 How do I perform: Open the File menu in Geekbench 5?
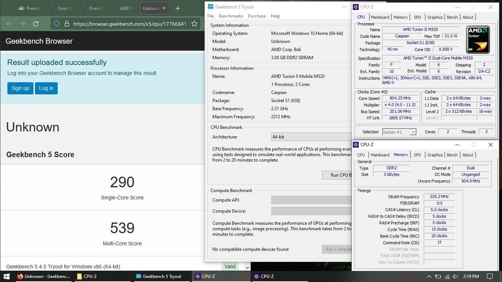pyautogui.click(x=211, y=16)
